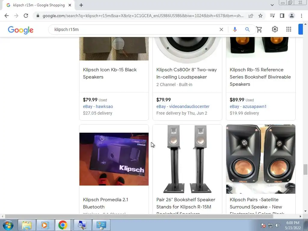Open Klipsch Icon Kb-15 Black Speakers listing

coord(109,73)
